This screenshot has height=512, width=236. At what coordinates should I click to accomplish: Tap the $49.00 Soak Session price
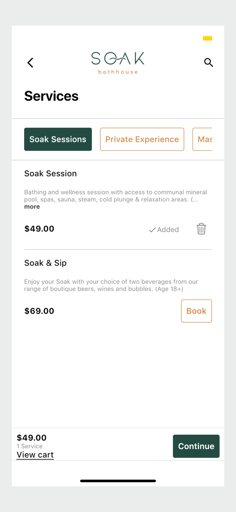point(39,229)
